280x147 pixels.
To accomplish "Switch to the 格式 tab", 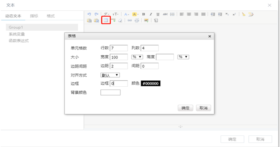I will coord(51,16).
